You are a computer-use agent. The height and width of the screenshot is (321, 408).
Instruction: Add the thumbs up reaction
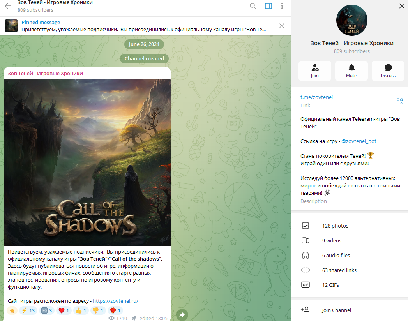point(81,310)
